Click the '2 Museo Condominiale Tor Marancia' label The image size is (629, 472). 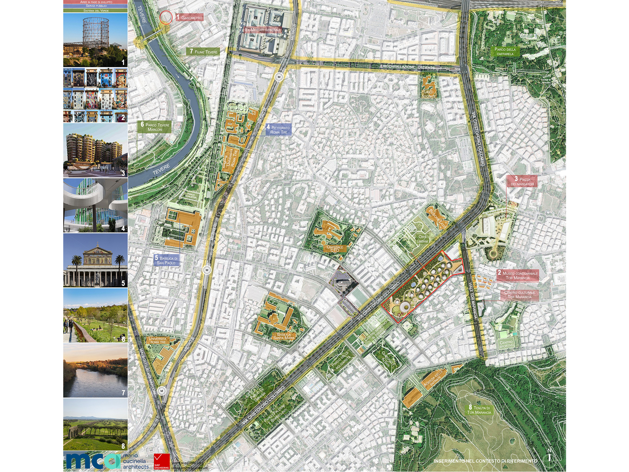[518, 275]
